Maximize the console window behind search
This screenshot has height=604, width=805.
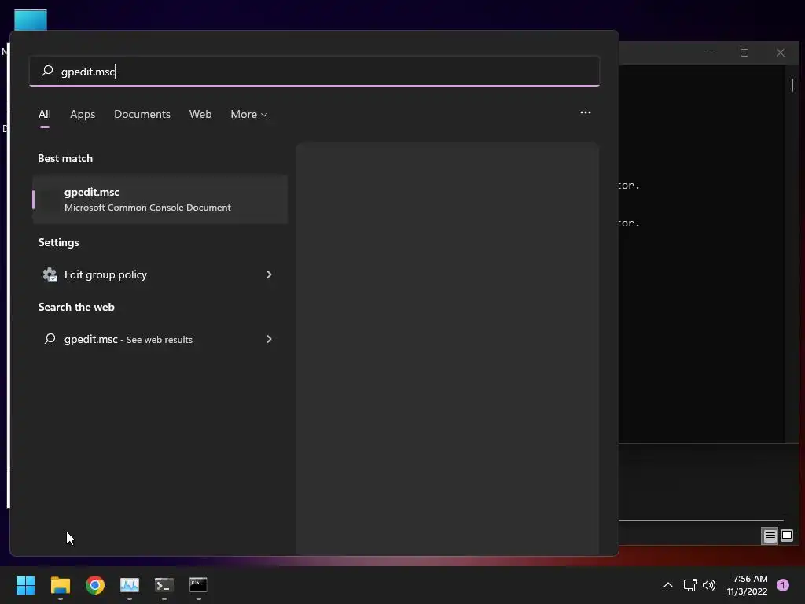[744, 53]
